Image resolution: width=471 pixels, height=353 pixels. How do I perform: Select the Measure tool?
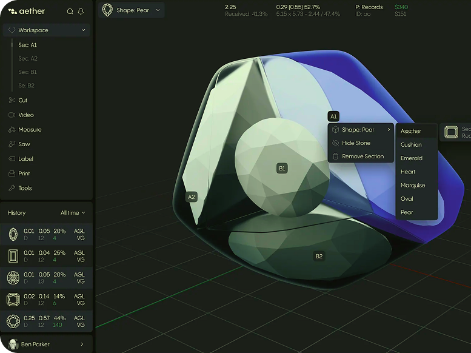click(30, 129)
